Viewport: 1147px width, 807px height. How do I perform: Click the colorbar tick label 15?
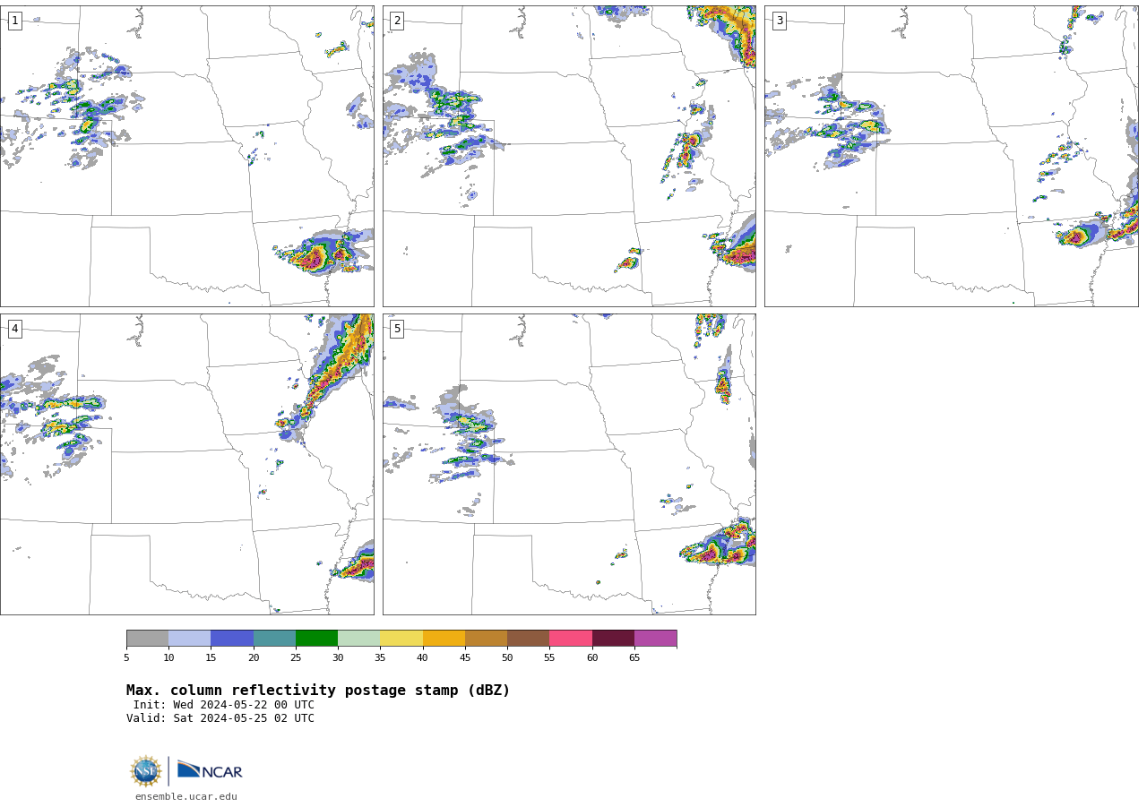(x=211, y=658)
